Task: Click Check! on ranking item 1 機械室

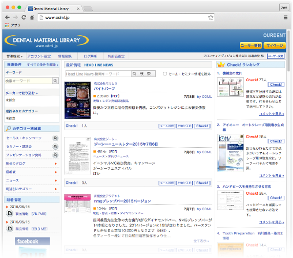Action: coord(276,85)
